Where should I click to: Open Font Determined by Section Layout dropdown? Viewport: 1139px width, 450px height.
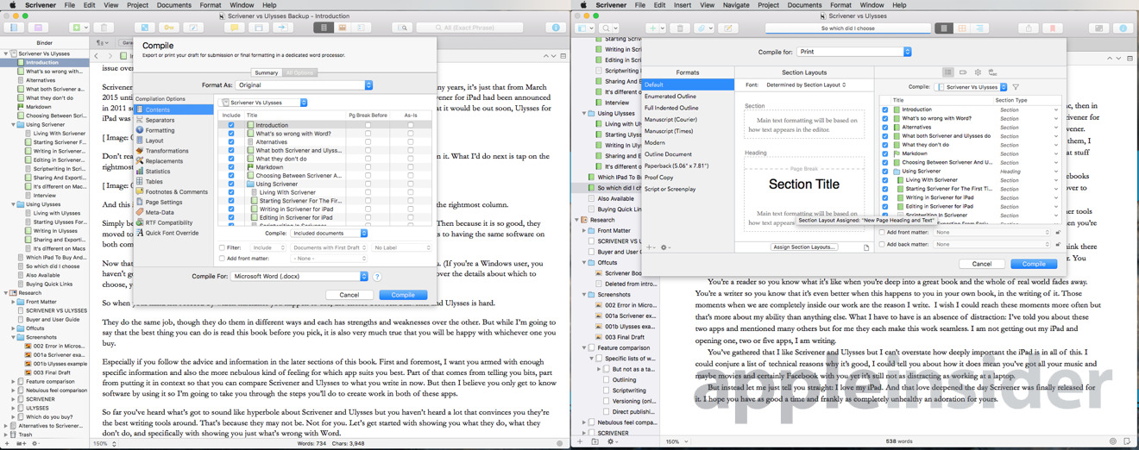point(807,84)
